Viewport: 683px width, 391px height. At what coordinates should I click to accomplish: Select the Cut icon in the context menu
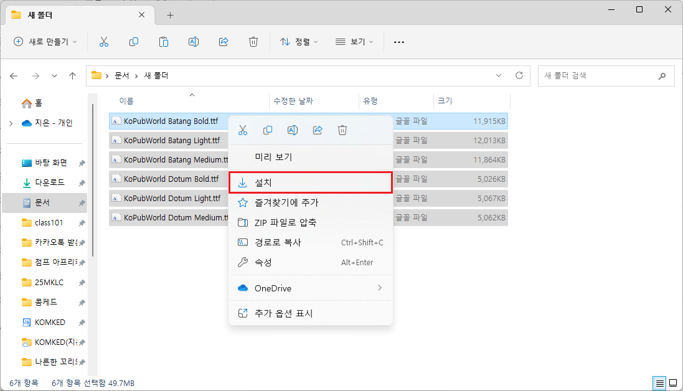tap(243, 130)
